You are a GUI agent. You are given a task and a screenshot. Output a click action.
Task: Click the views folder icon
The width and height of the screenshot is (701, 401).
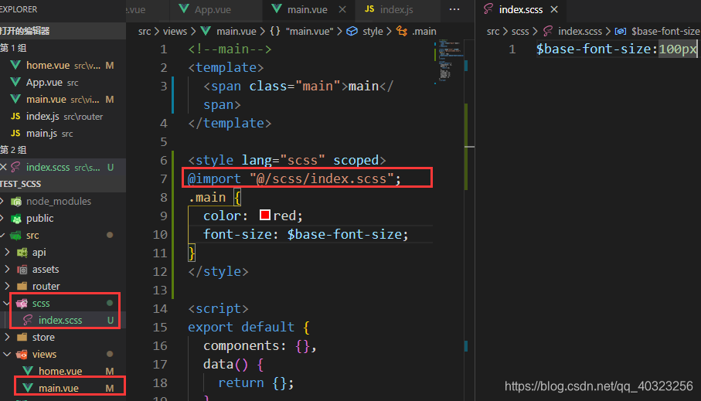tap(22, 355)
